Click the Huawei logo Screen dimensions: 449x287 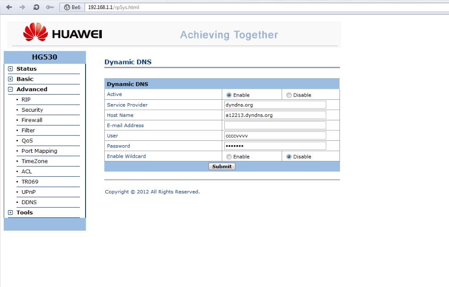click(63, 32)
